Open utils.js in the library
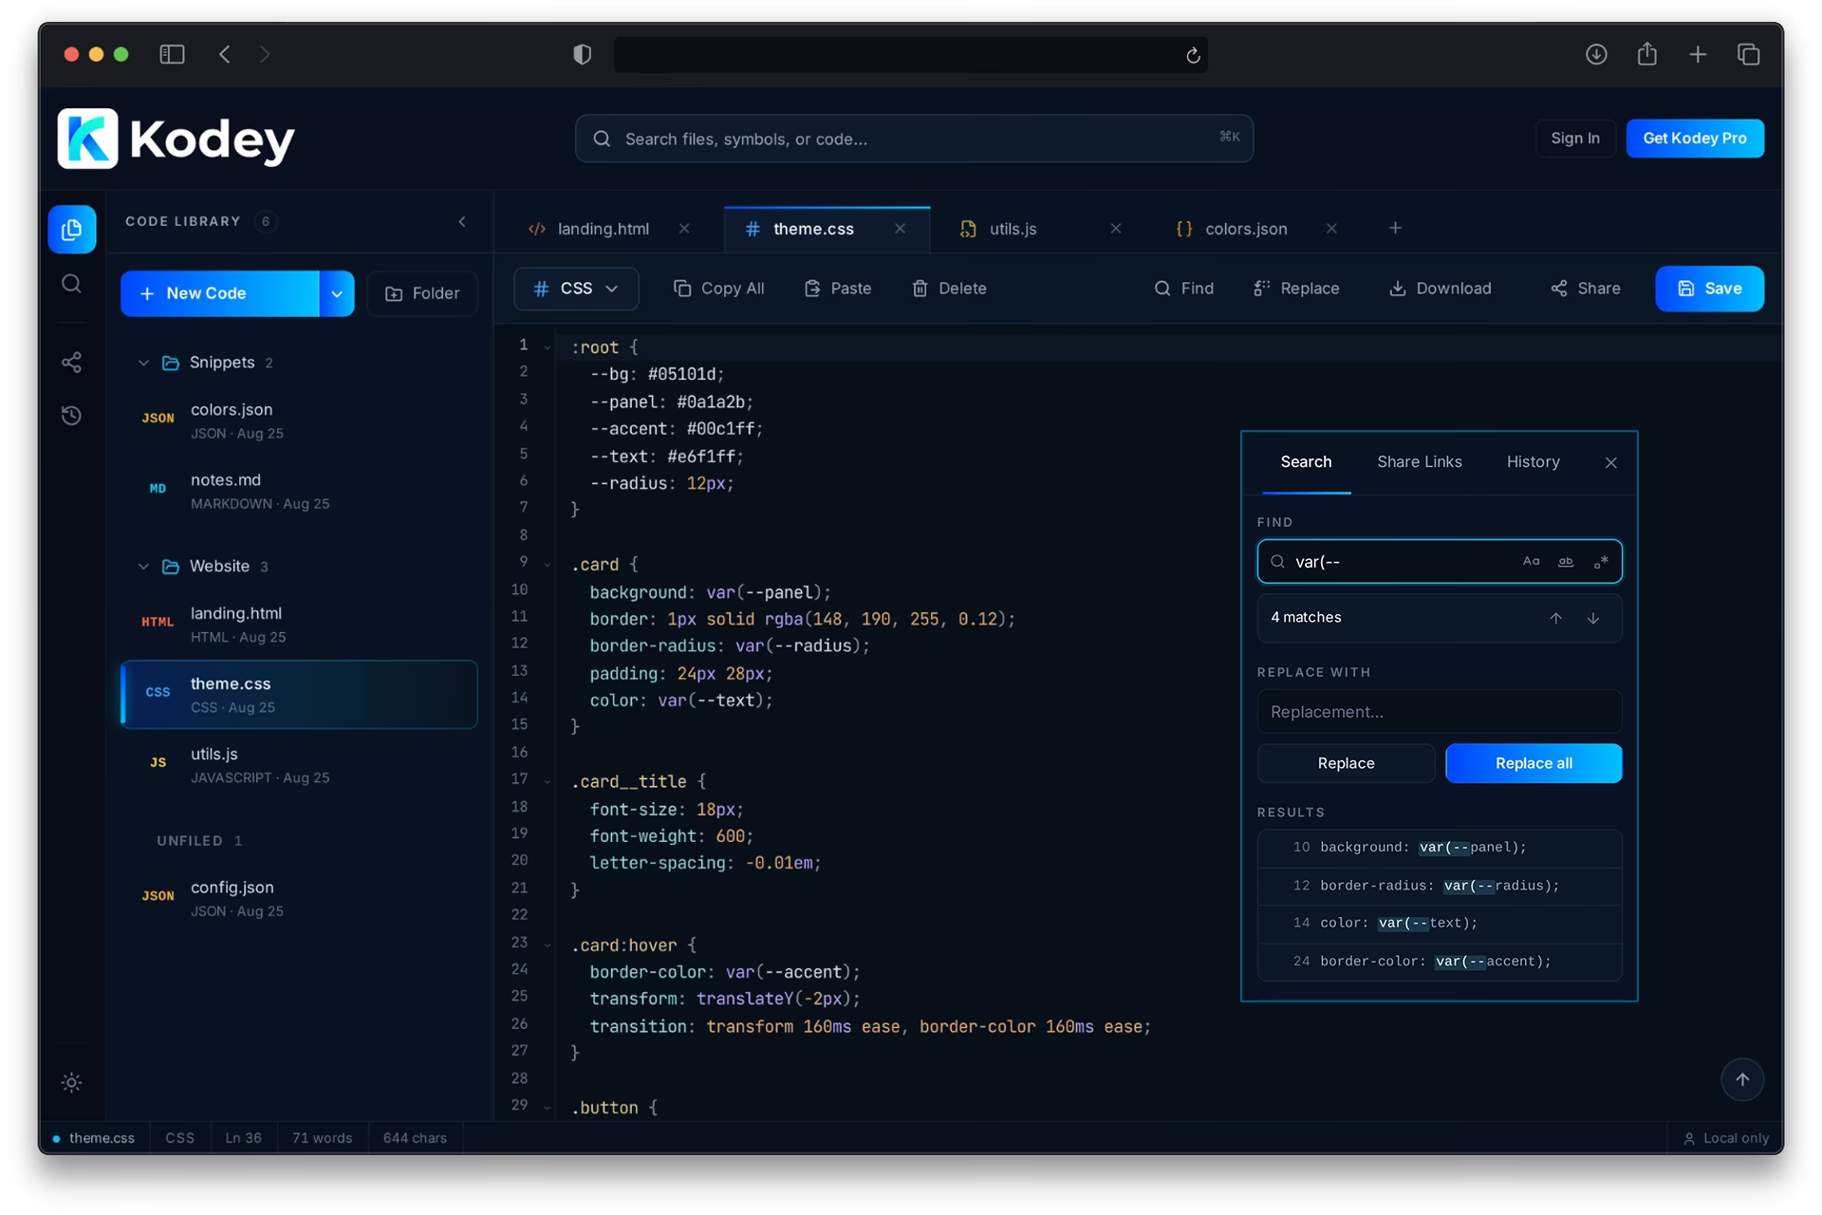 pos(299,765)
